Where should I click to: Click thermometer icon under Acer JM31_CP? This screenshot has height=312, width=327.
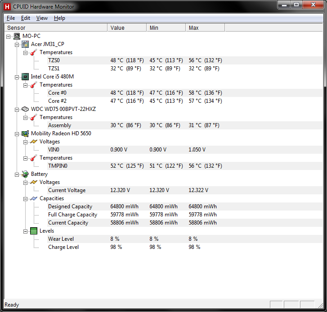[34, 52]
